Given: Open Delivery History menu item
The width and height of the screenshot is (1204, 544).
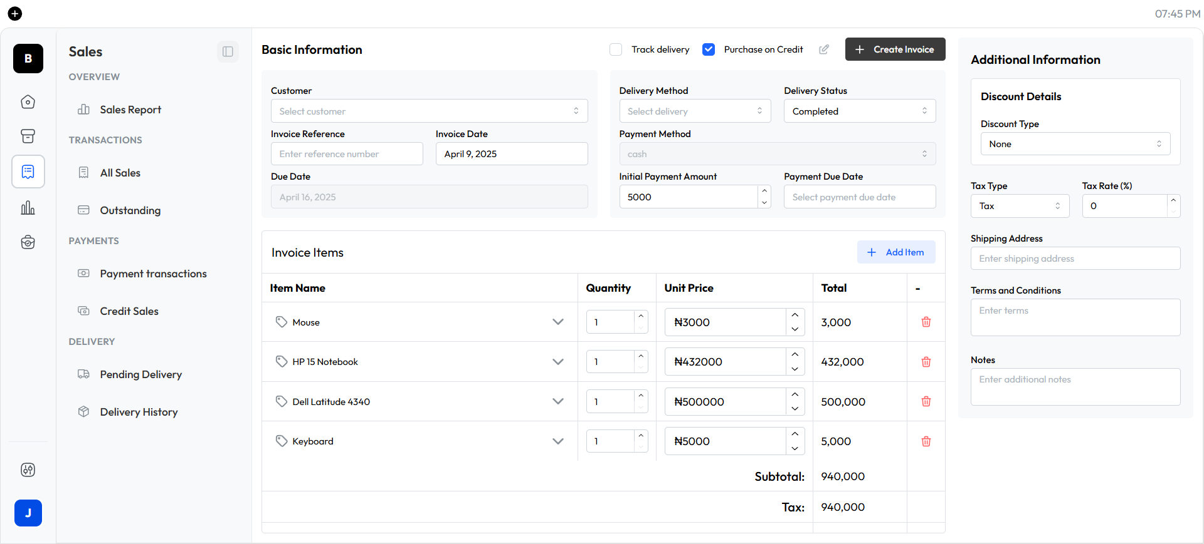Looking at the screenshot, I should (x=139, y=412).
